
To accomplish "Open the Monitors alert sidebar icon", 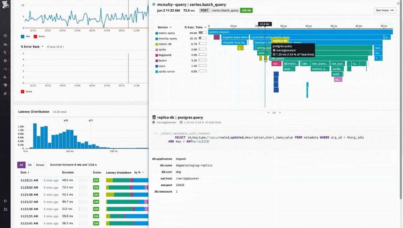I will (5, 61).
